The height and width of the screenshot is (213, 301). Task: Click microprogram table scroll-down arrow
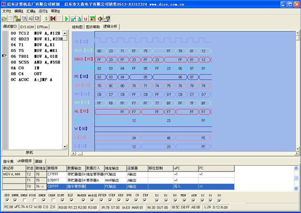tap(296, 188)
